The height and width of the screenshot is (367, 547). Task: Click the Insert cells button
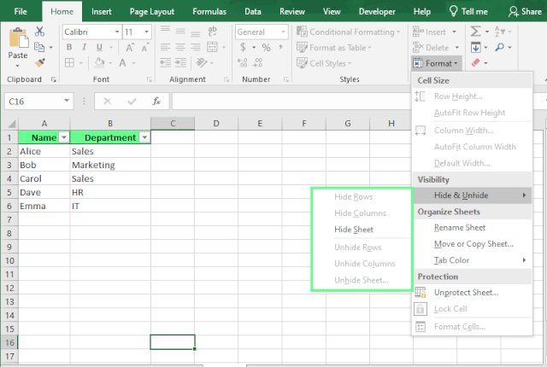pos(435,32)
